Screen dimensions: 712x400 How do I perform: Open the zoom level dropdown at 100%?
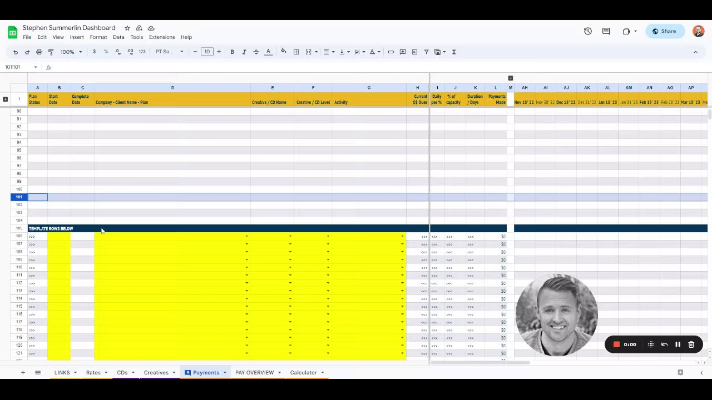[71, 52]
